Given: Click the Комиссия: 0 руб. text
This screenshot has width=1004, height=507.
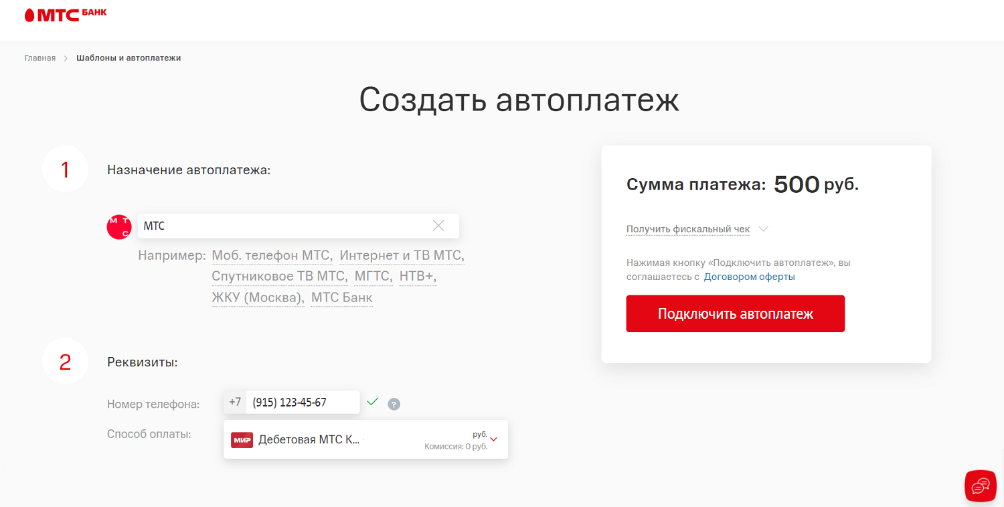Looking at the screenshot, I should [x=456, y=446].
